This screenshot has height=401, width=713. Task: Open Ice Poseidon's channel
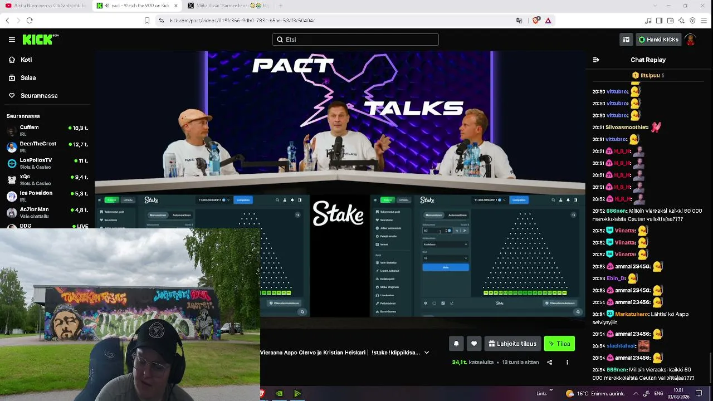pos(47,196)
